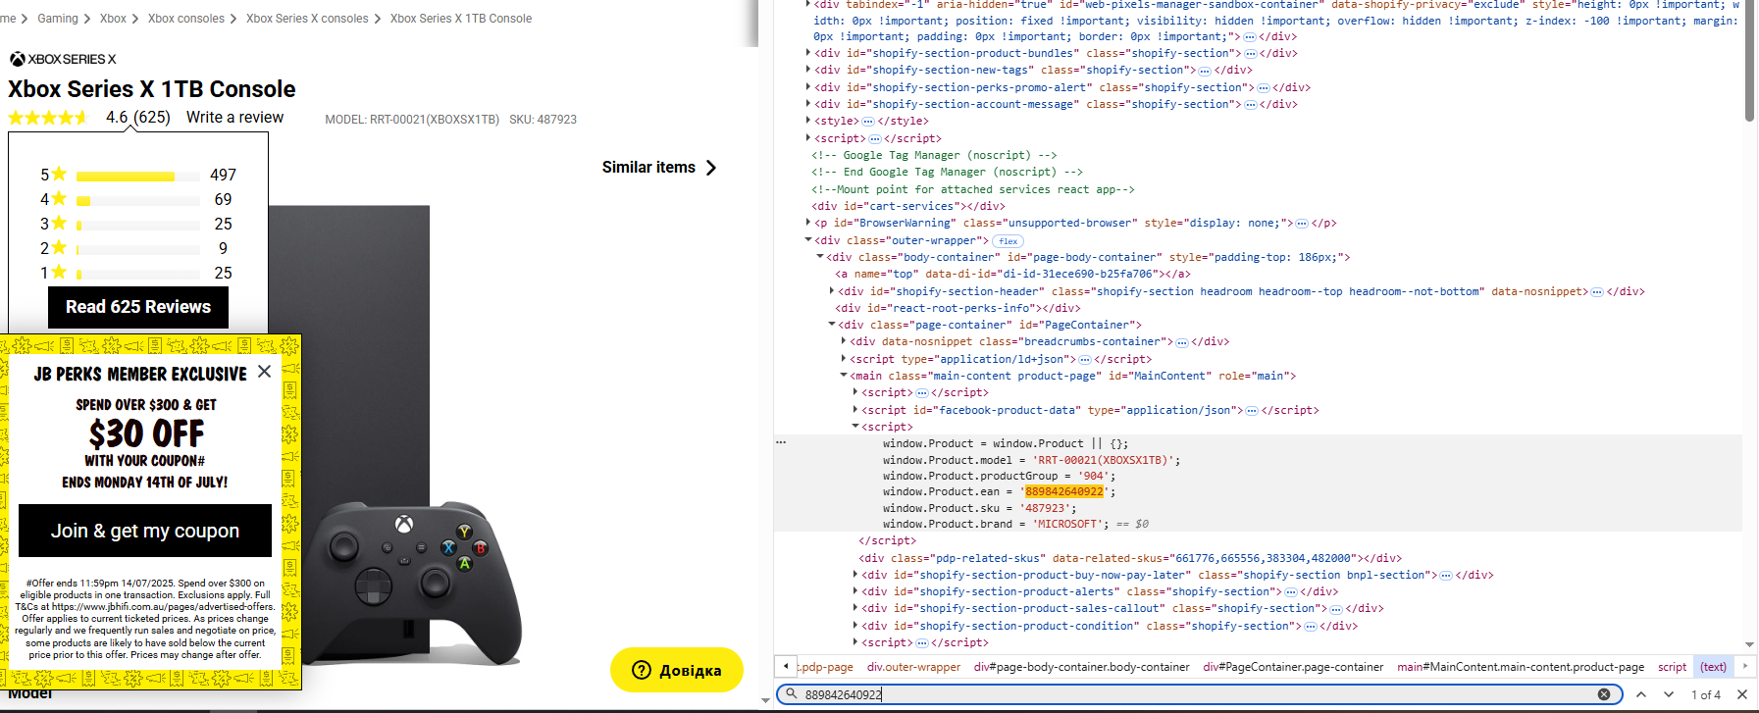
Task: Filter reviews by 4 star bar
Action: pyautogui.click(x=138, y=200)
